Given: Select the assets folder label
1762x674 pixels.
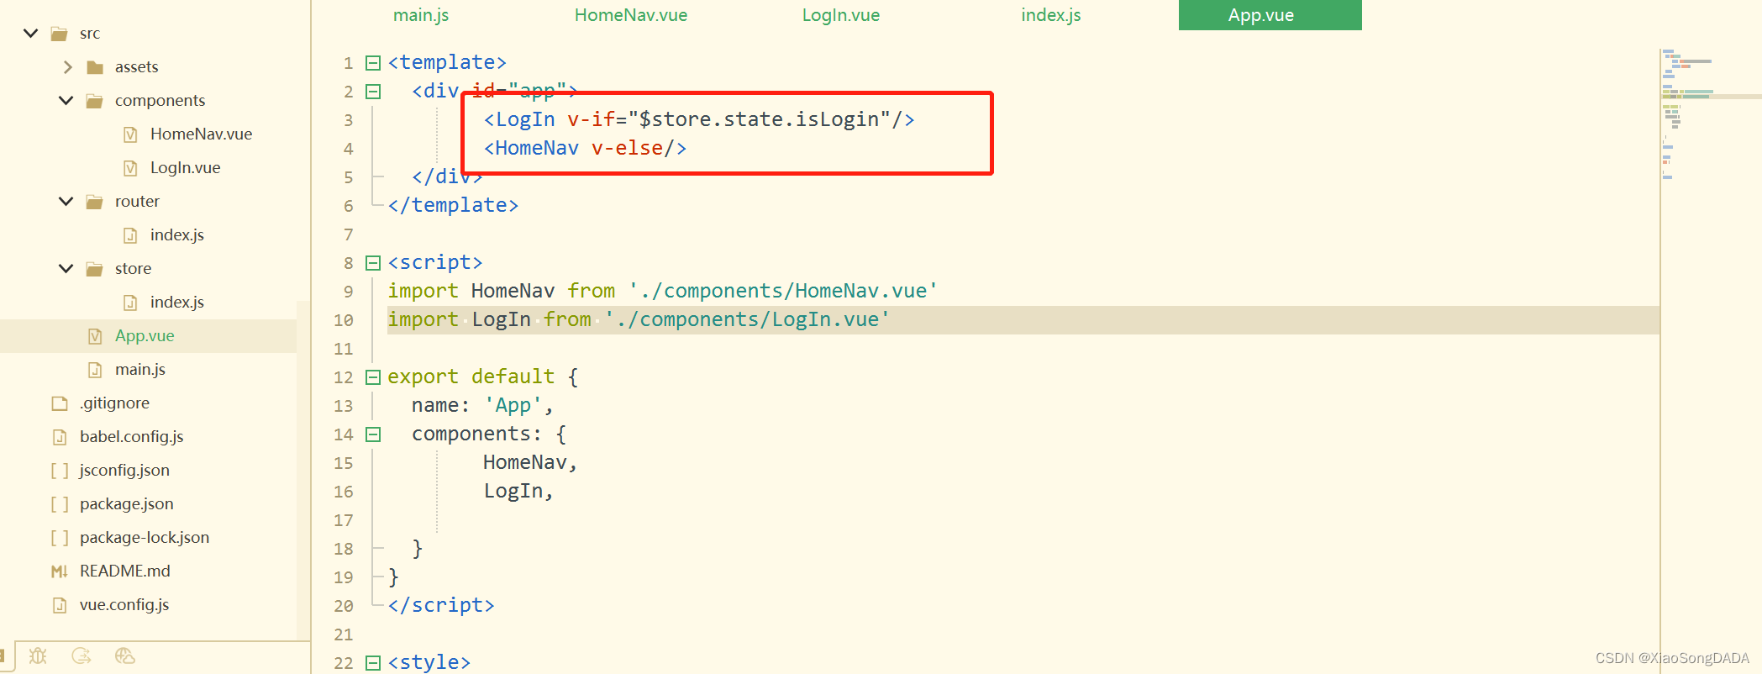Looking at the screenshot, I should (x=136, y=67).
